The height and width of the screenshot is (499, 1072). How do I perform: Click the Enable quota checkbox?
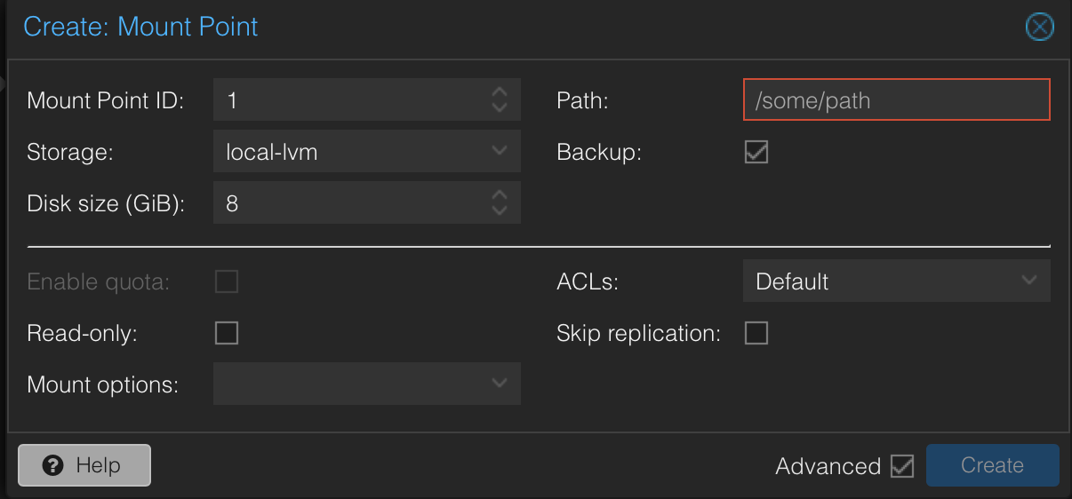227,281
